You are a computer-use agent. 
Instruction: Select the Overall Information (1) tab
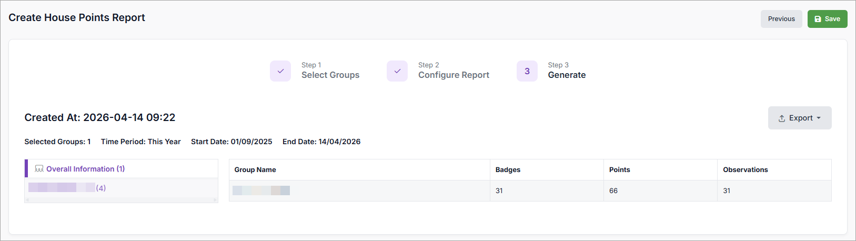click(x=85, y=169)
